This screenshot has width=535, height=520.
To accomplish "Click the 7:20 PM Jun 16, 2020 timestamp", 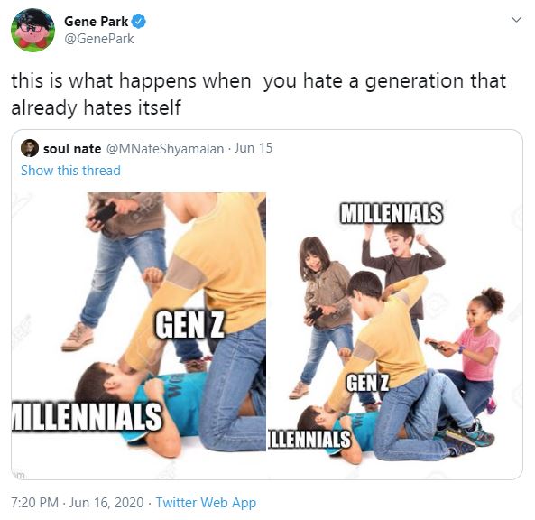I will pos(78,503).
